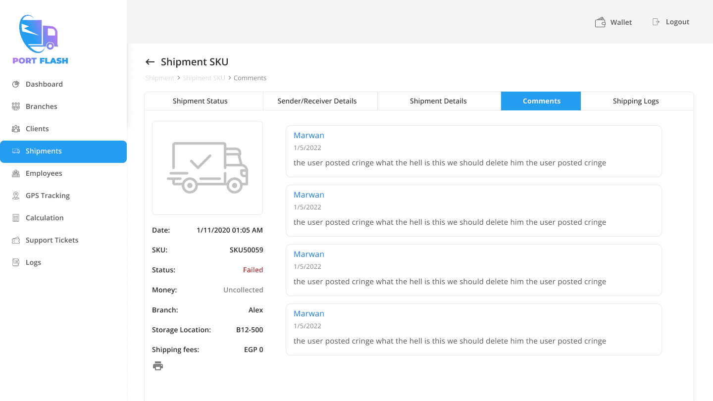Click the shipment truck thumbnail image

click(207, 168)
